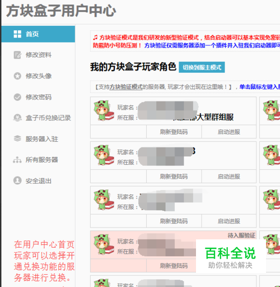Click the 所有服务器 network icon
This screenshot has width=280, height=287.
(x=17, y=160)
